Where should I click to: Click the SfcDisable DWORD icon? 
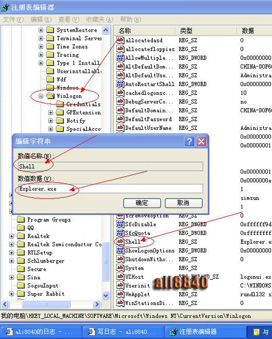pyautogui.click(x=120, y=224)
